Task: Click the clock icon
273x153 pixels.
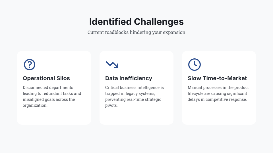Action: pos(195,65)
